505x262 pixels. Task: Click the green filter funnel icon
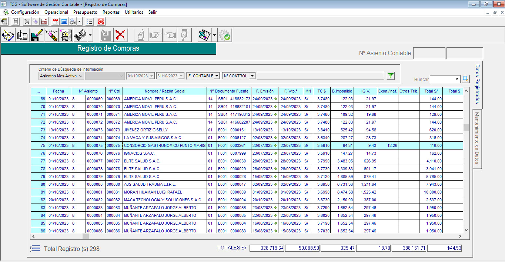391,76
